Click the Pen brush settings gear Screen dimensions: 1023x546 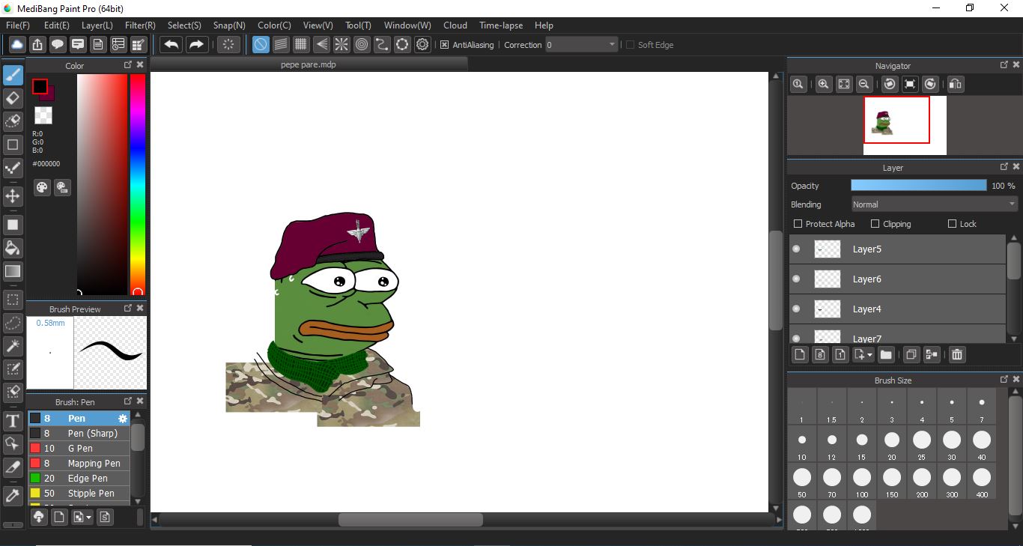pos(123,419)
